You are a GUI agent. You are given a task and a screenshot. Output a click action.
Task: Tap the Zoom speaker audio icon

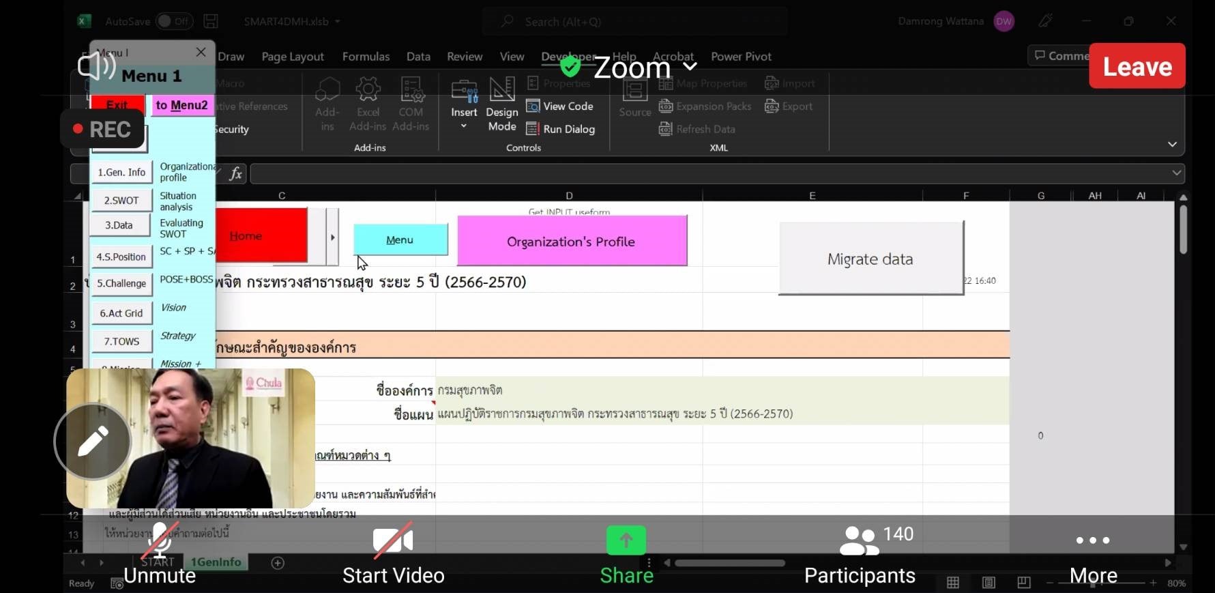(x=96, y=66)
